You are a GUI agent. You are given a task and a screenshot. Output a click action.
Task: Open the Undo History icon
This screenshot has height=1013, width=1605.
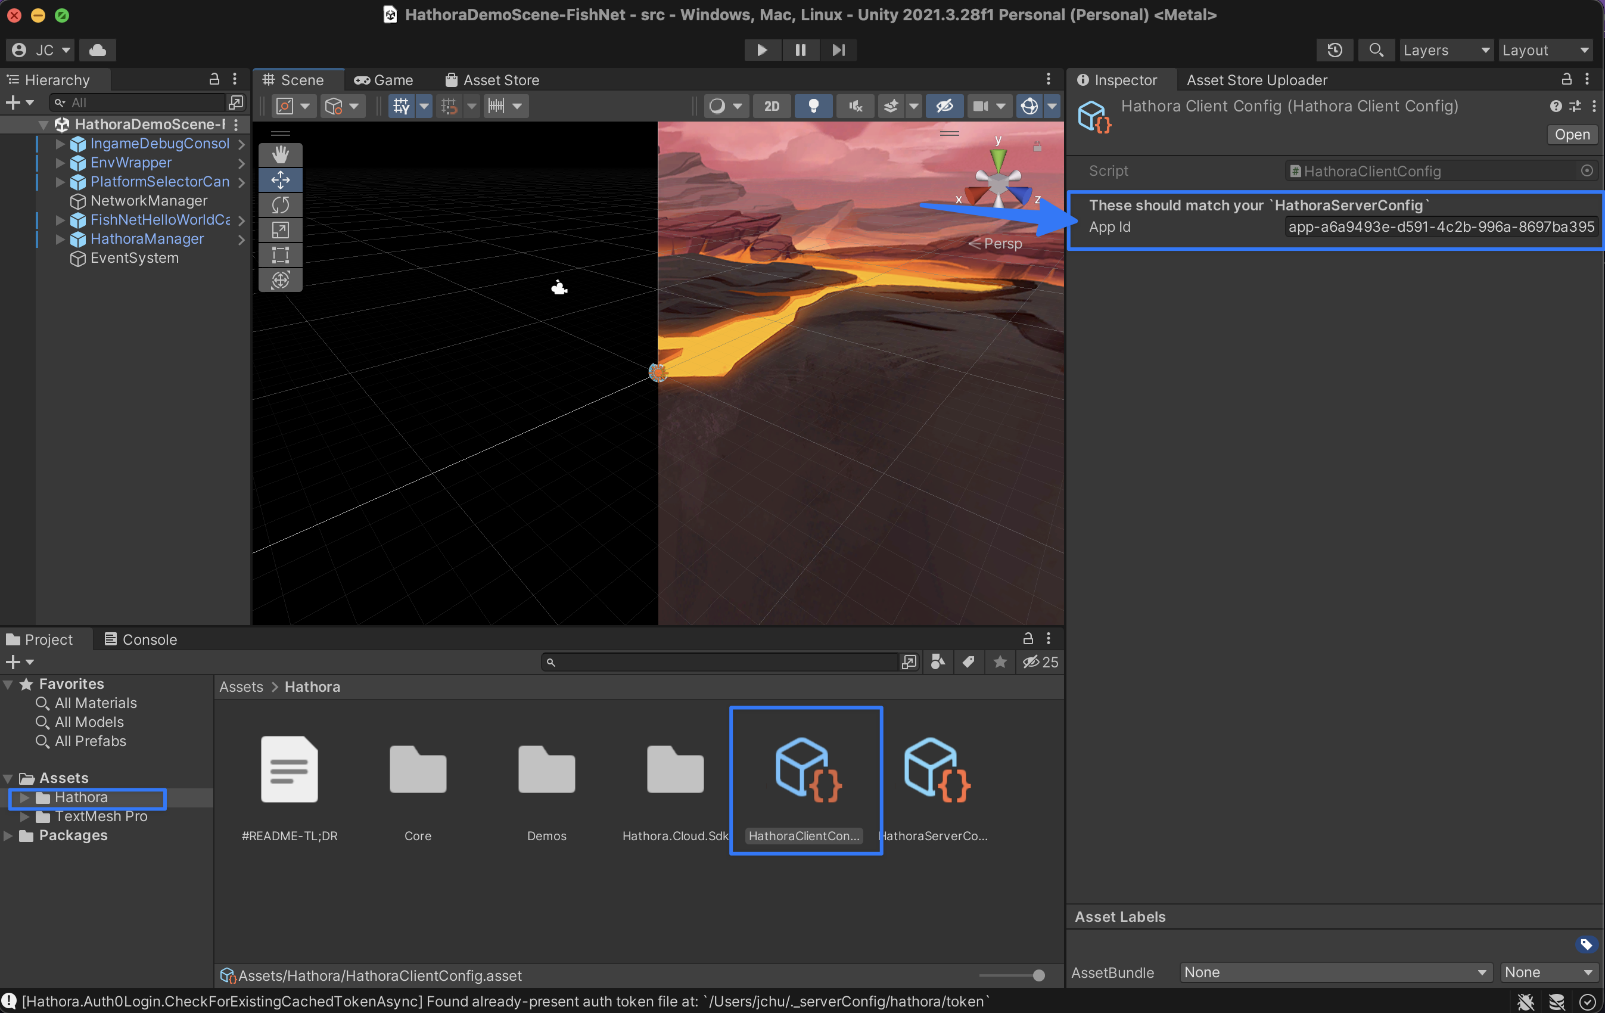1335,50
